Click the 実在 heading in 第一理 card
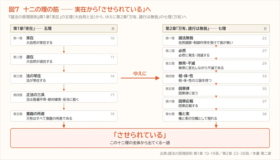This screenshot has width=280, height=160. click(30, 38)
